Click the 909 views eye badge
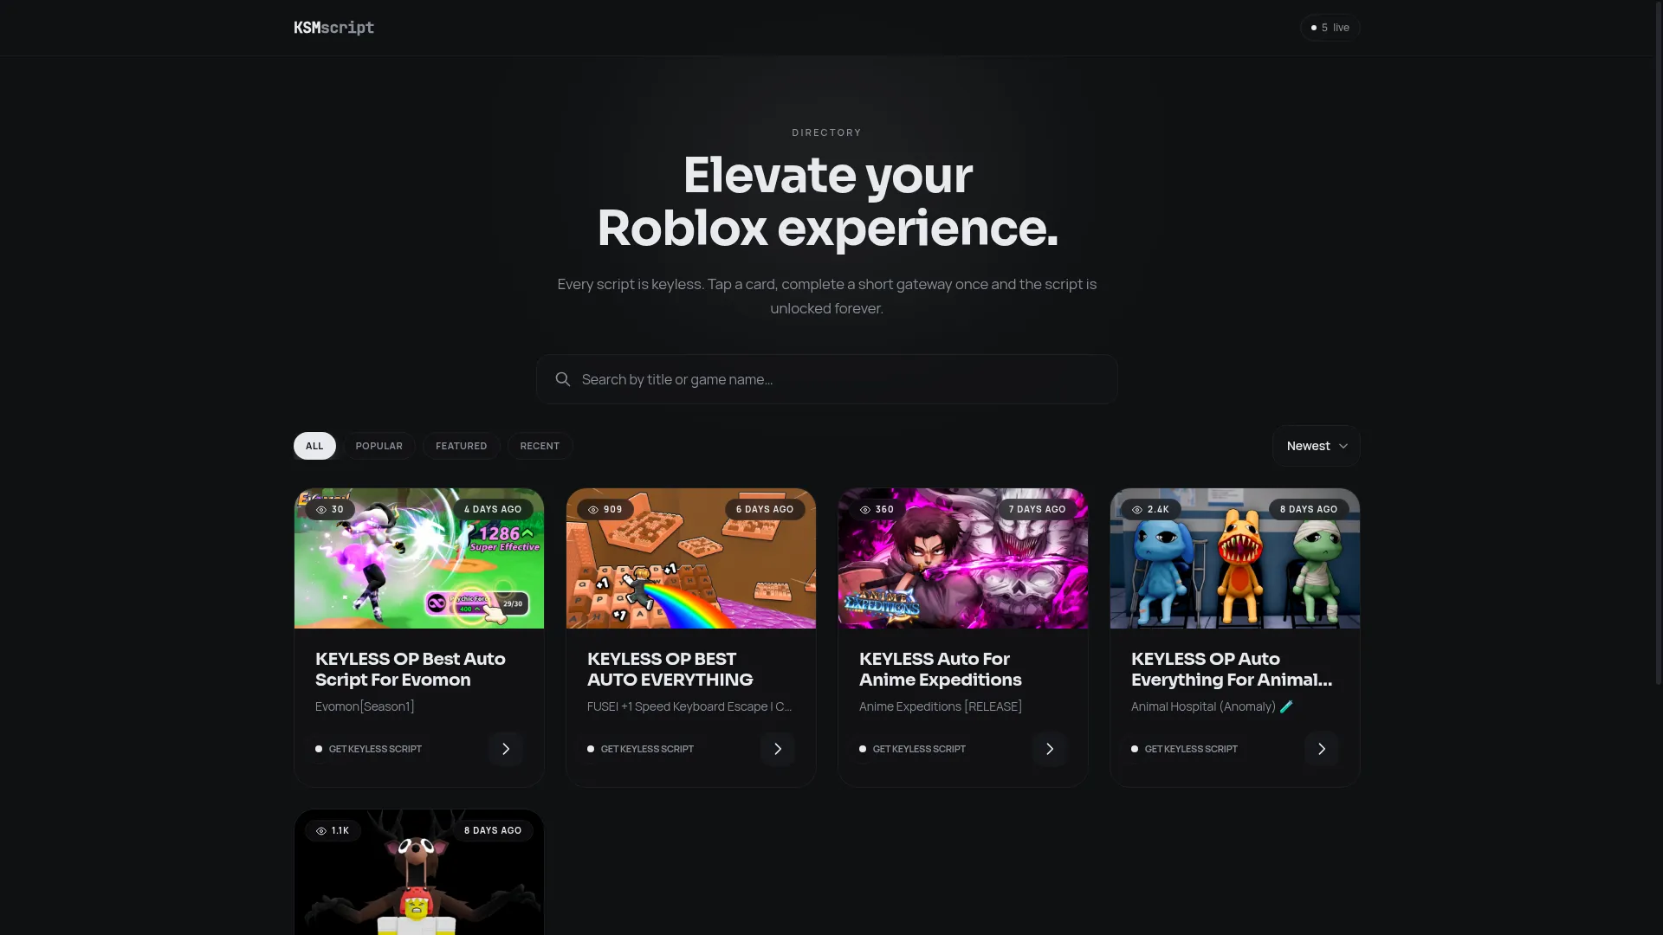 [605, 509]
